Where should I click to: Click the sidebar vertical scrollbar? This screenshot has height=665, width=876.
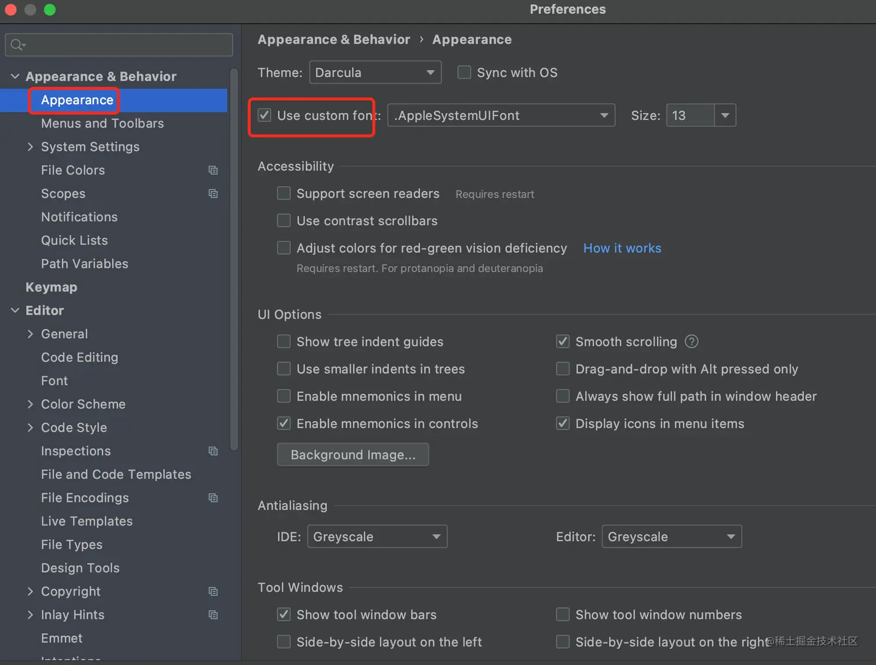234,260
